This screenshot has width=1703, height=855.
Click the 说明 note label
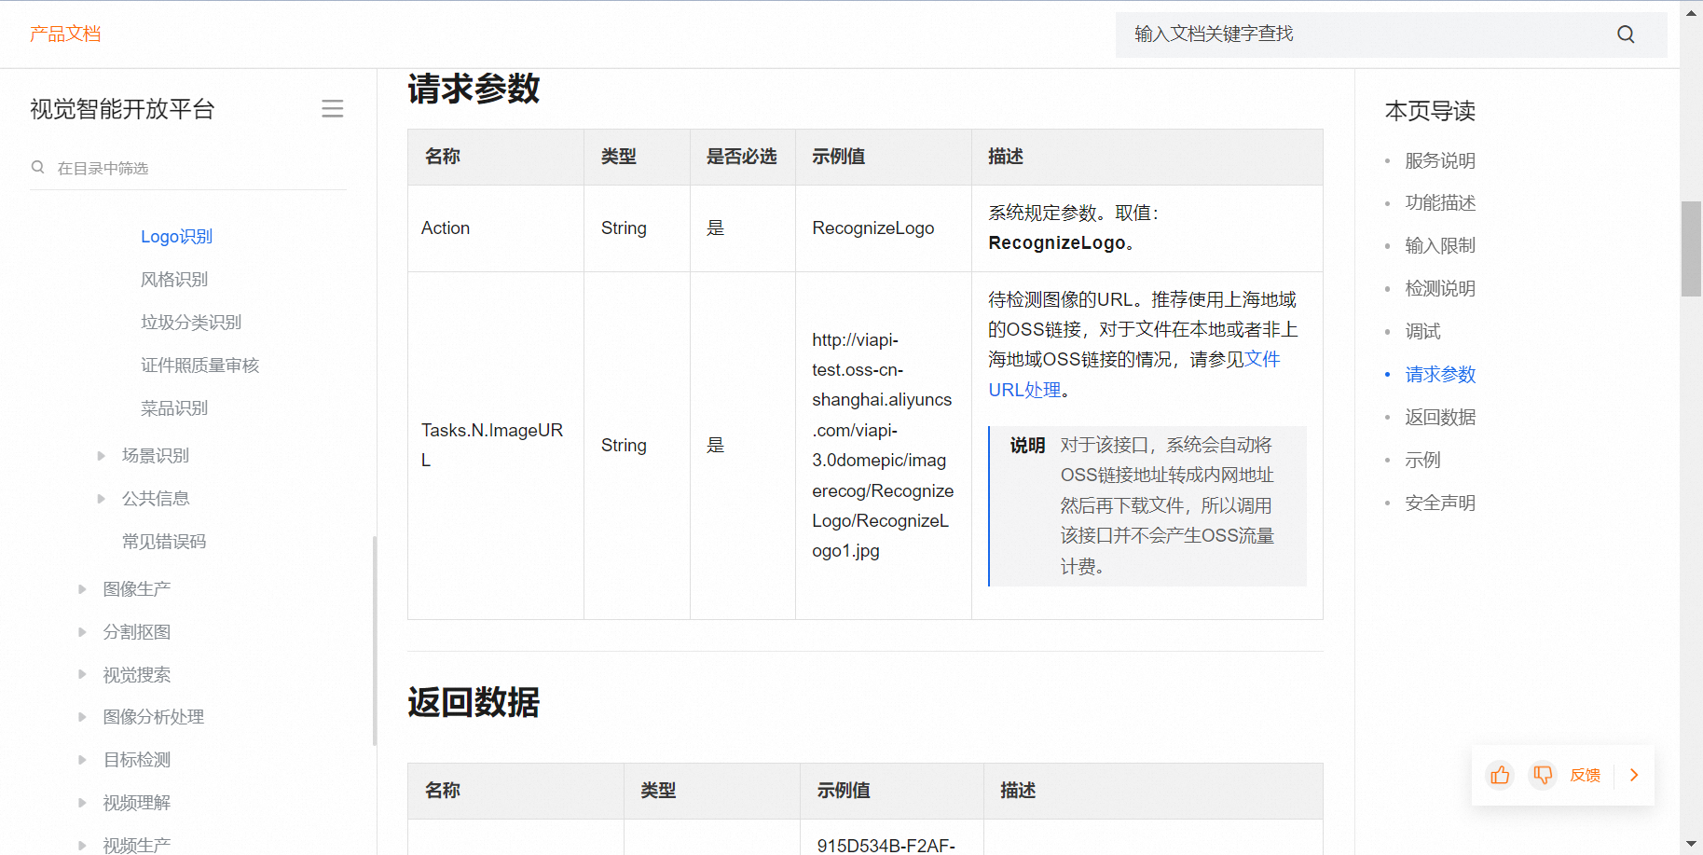point(1027,446)
